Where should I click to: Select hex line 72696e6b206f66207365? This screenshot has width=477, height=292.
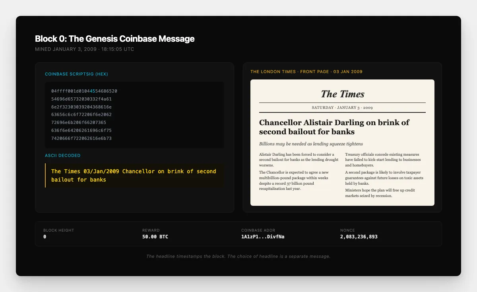click(79, 122)
